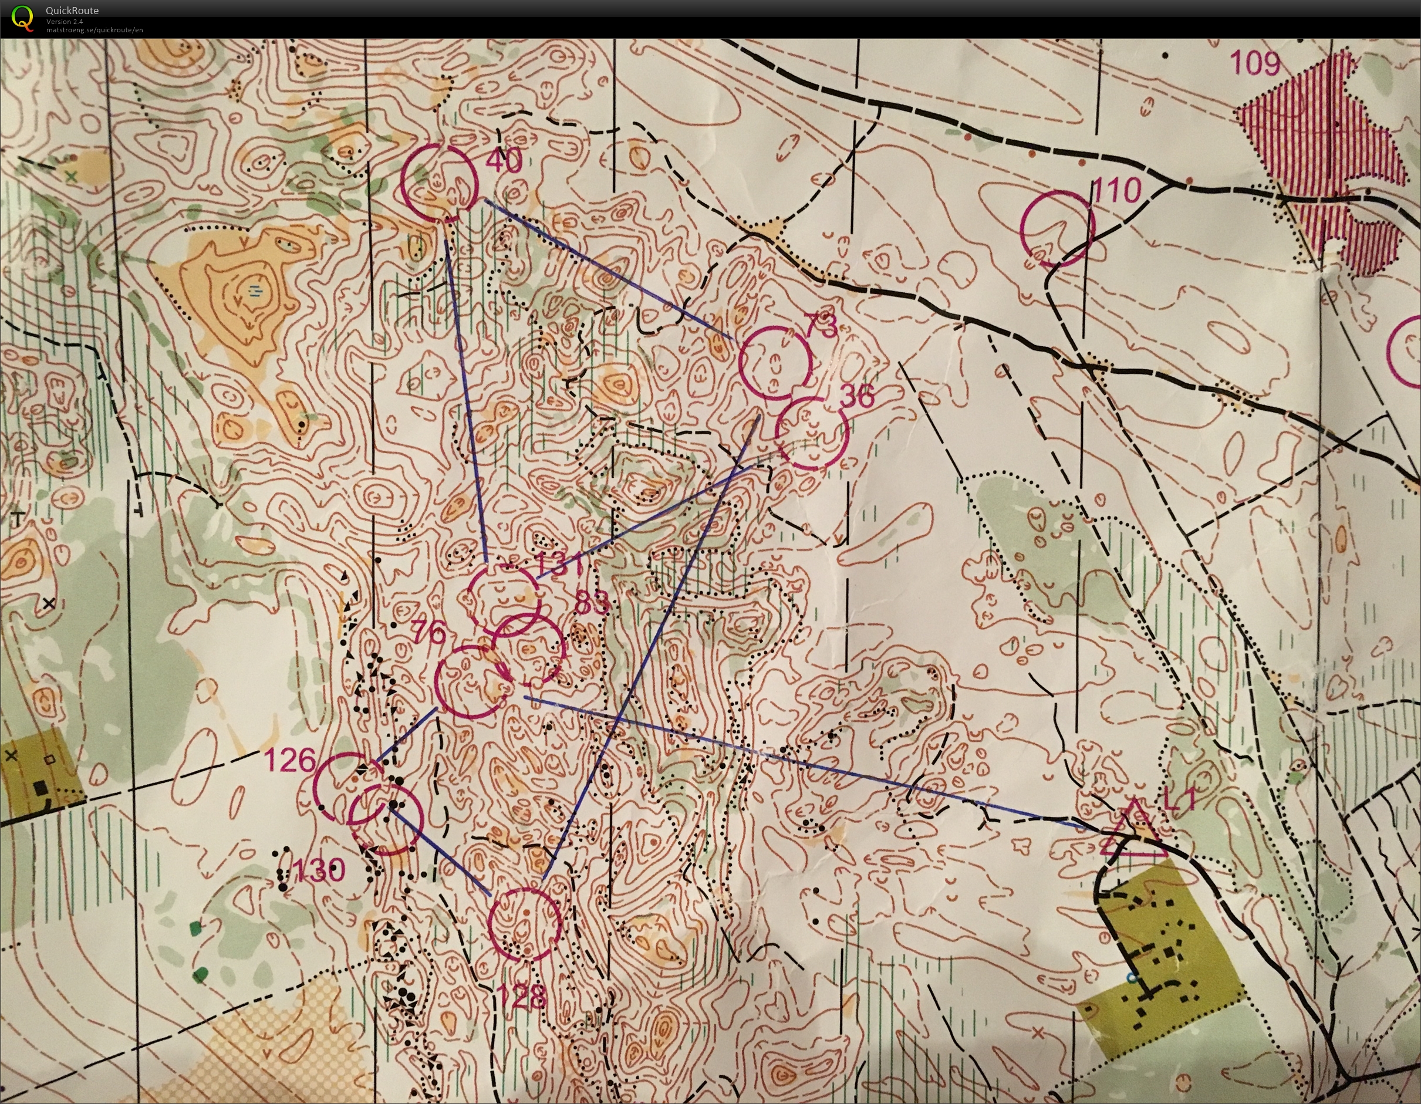Screen dimensions: 1421x1104
Task: Click control number 83 label
Action: click(592, 603)
